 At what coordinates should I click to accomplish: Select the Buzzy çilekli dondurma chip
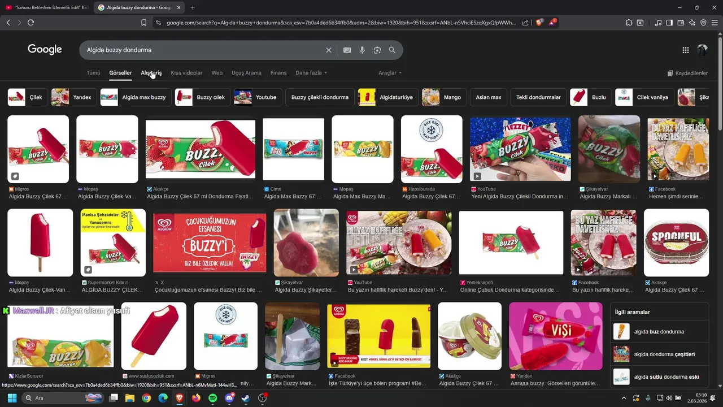click(x=320, y=97)
